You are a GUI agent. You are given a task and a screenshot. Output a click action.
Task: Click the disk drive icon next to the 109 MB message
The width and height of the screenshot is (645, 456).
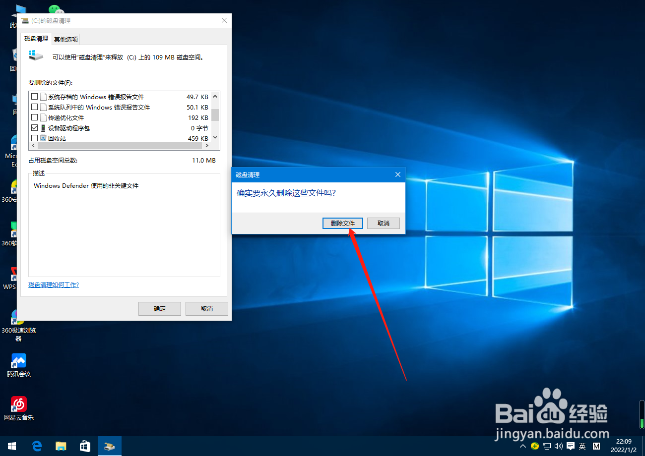[36, 55]
